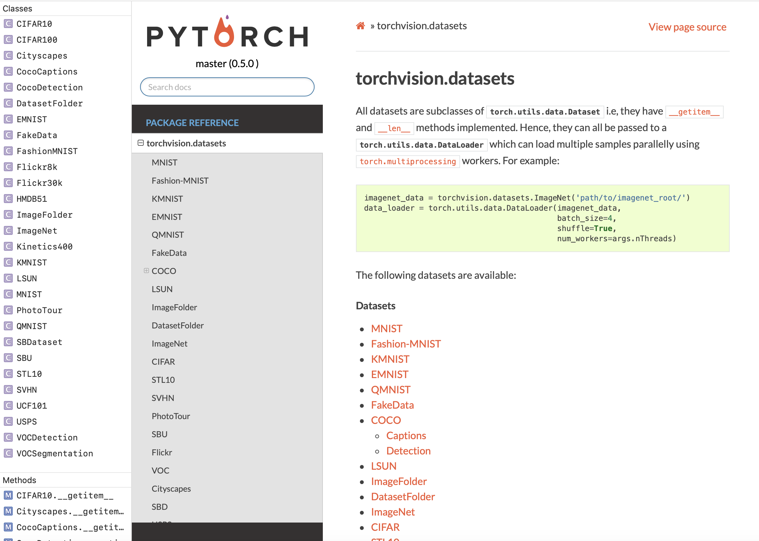
Task: Click the class icon beside FashionMNIST
Action: tap(8, 151)
